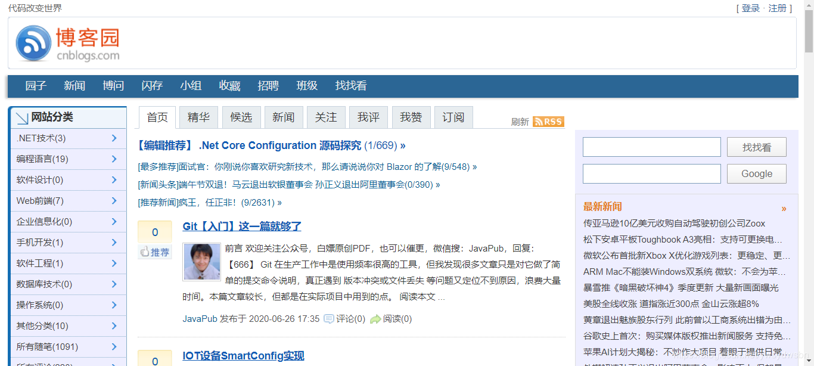Screen dimensions: 814x366
Task: Click the cnblogs logo icon
Action: click(x=34, y=43)
